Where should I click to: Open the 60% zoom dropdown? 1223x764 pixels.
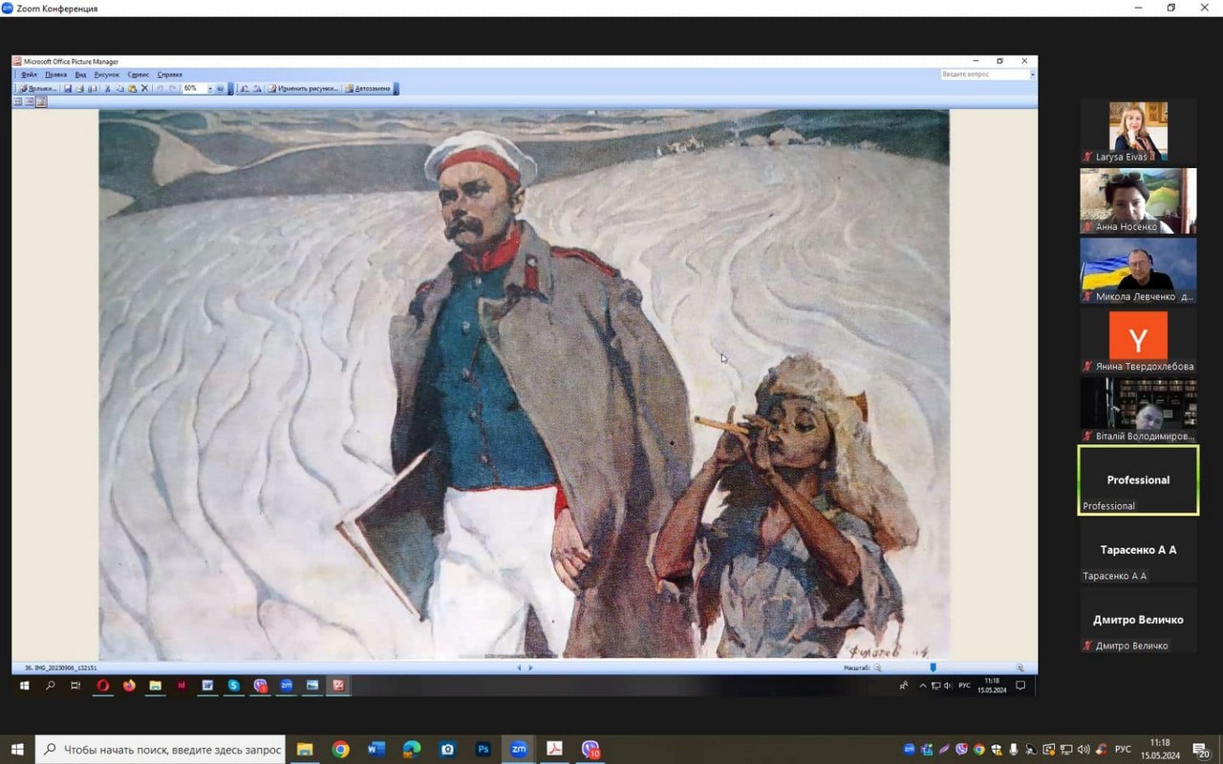pos(210,89)
